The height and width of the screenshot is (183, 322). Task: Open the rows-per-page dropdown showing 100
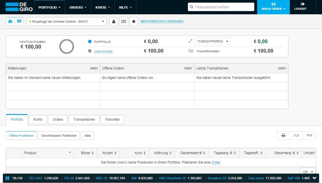308,172
